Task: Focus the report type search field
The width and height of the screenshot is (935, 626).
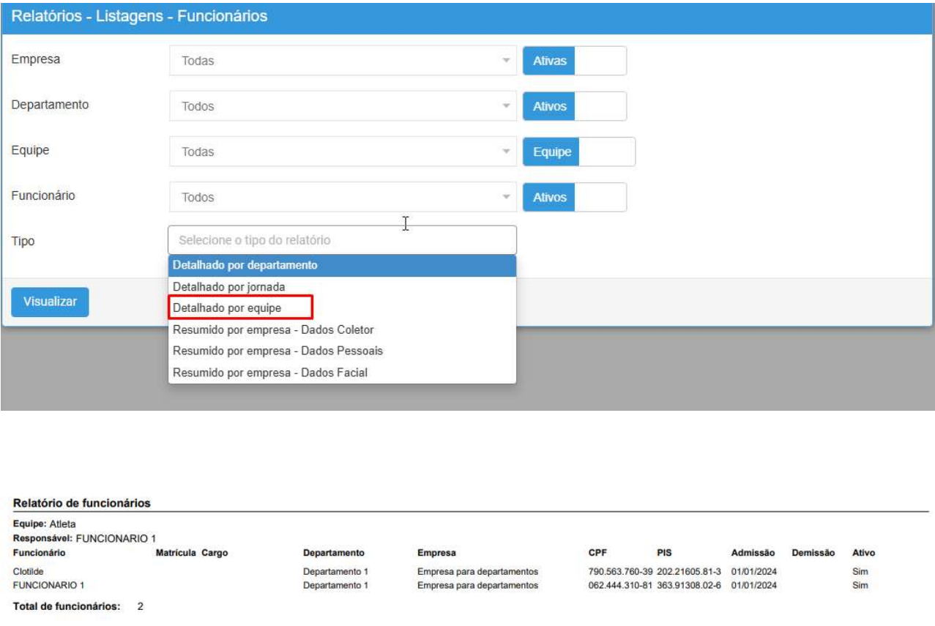Action: click(342, 240)
